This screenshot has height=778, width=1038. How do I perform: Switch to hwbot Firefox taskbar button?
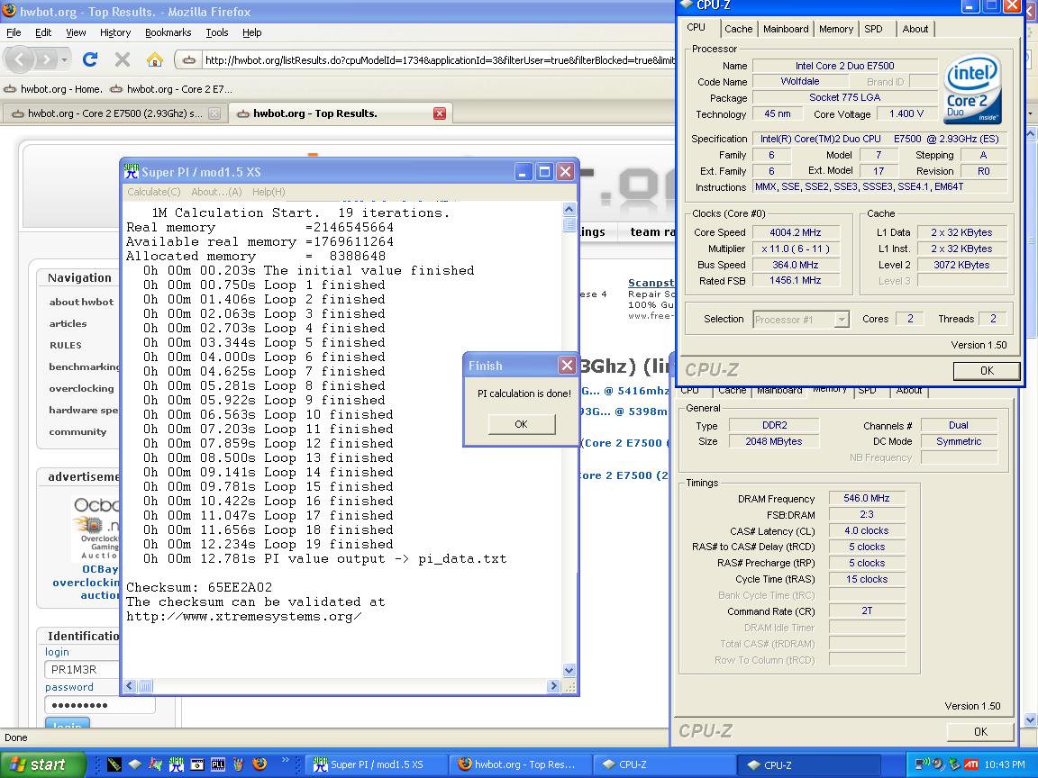pyautogui.click(x=520, y=764)
